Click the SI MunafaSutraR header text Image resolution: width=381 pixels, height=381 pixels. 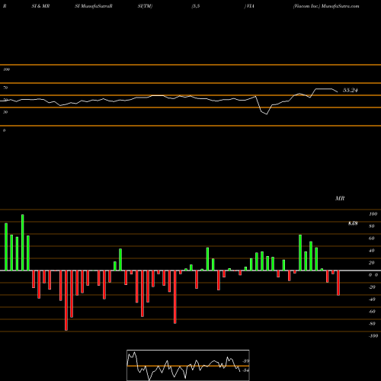coord(94,6)
